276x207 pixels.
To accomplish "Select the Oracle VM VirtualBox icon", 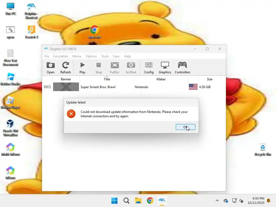I will tap(11, 128).
